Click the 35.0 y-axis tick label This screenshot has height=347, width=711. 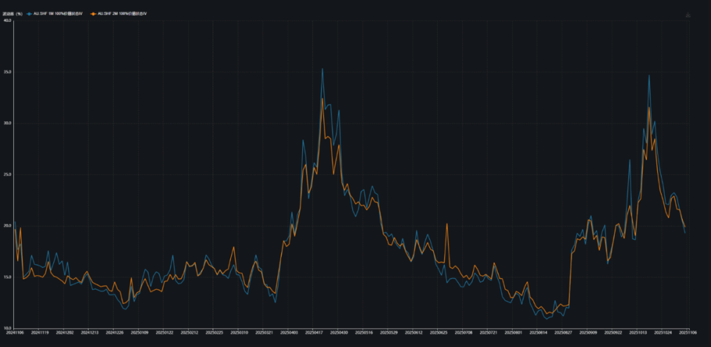pyautogui.click(x=8, y=72)
